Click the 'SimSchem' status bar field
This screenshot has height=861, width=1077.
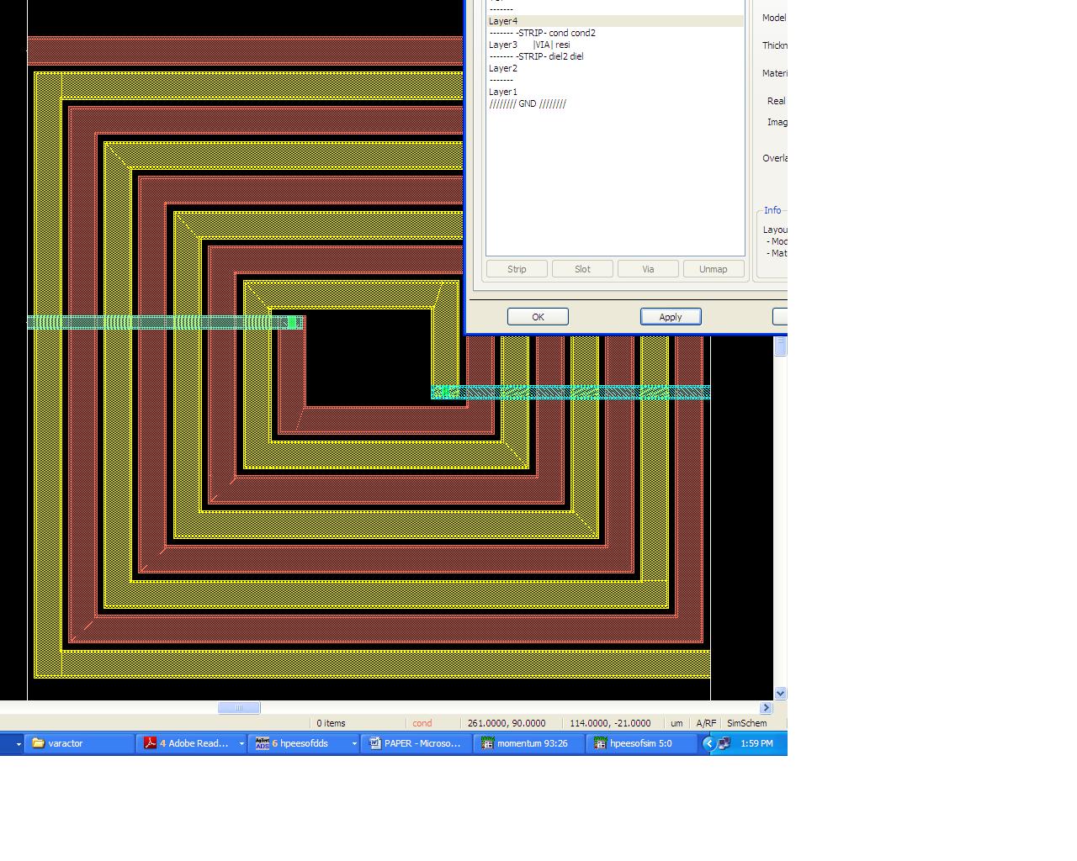click(747, 723)
